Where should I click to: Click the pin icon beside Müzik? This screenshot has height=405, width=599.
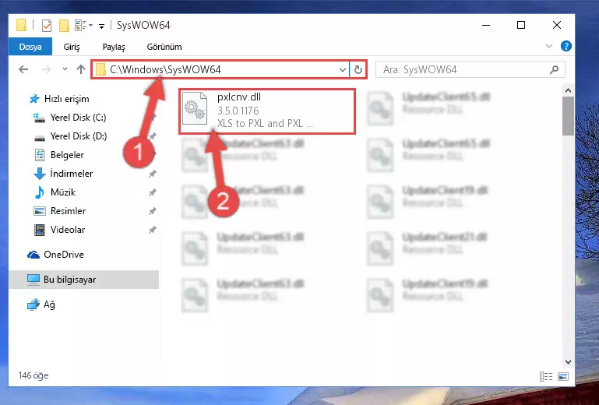pyautogui.click(x=153, y=192)
